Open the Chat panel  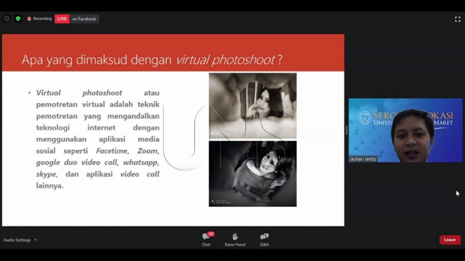206,240
